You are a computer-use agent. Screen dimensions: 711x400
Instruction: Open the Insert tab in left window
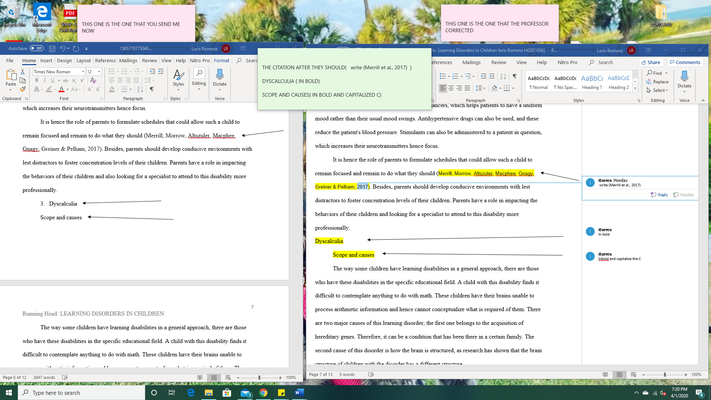[46, 60]
